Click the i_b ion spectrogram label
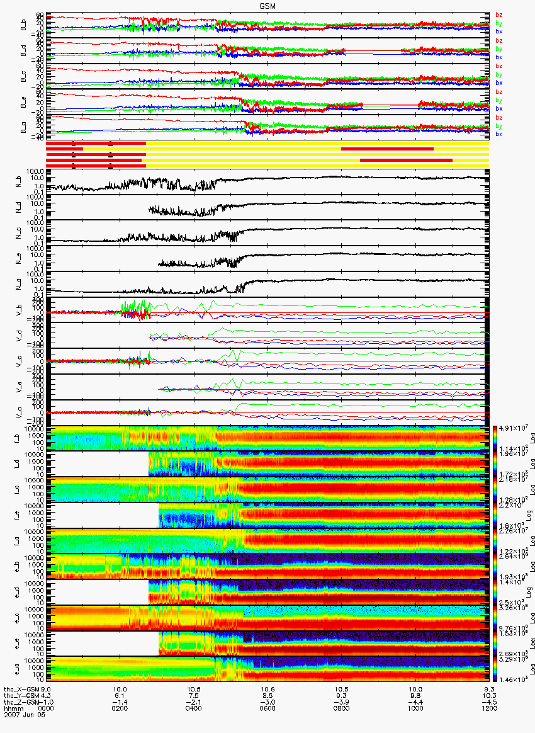The image size is (535, 733). click(17, 438)
